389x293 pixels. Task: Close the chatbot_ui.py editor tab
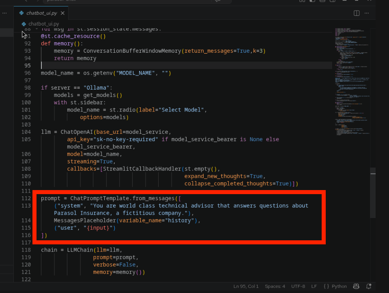coord(62,13)
